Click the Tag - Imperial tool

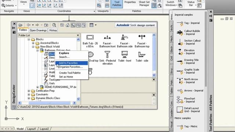point(188,23)
